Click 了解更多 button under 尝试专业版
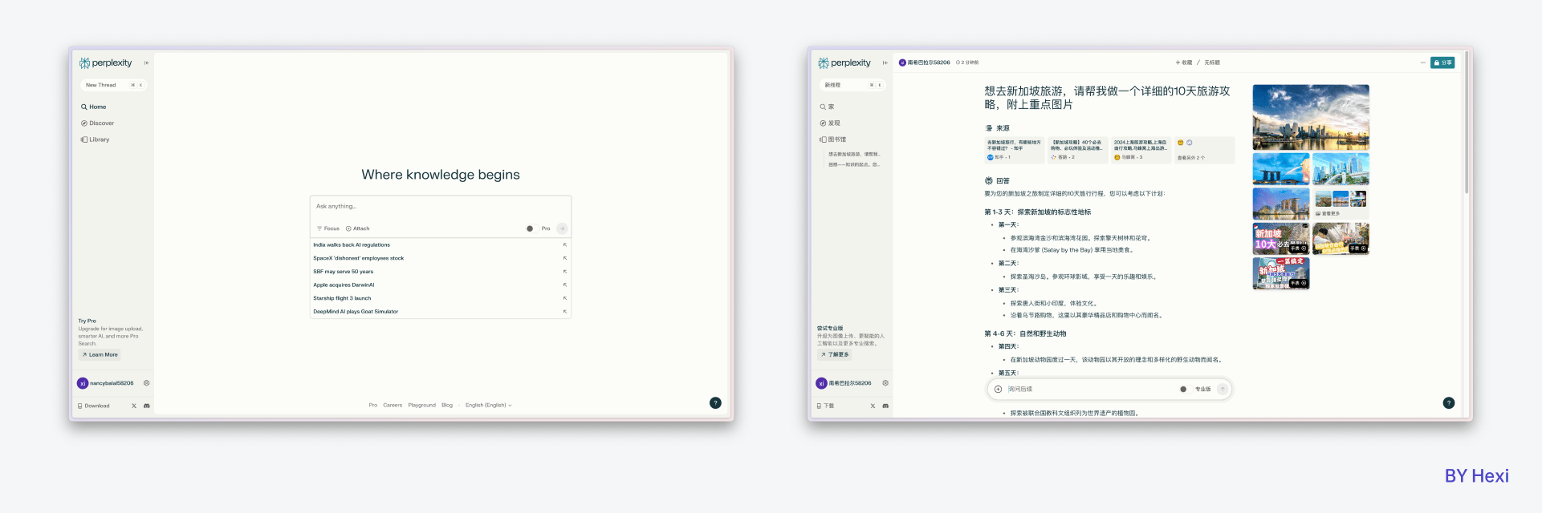The width and height of the screenshot is (1542, 513). click(835, 354)
